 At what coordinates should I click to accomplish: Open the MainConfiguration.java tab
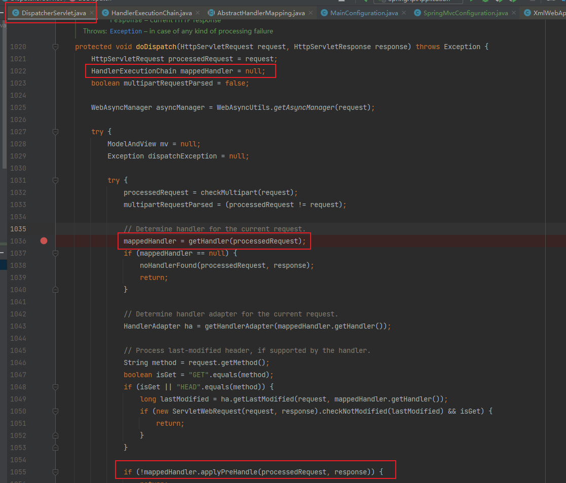364,13
